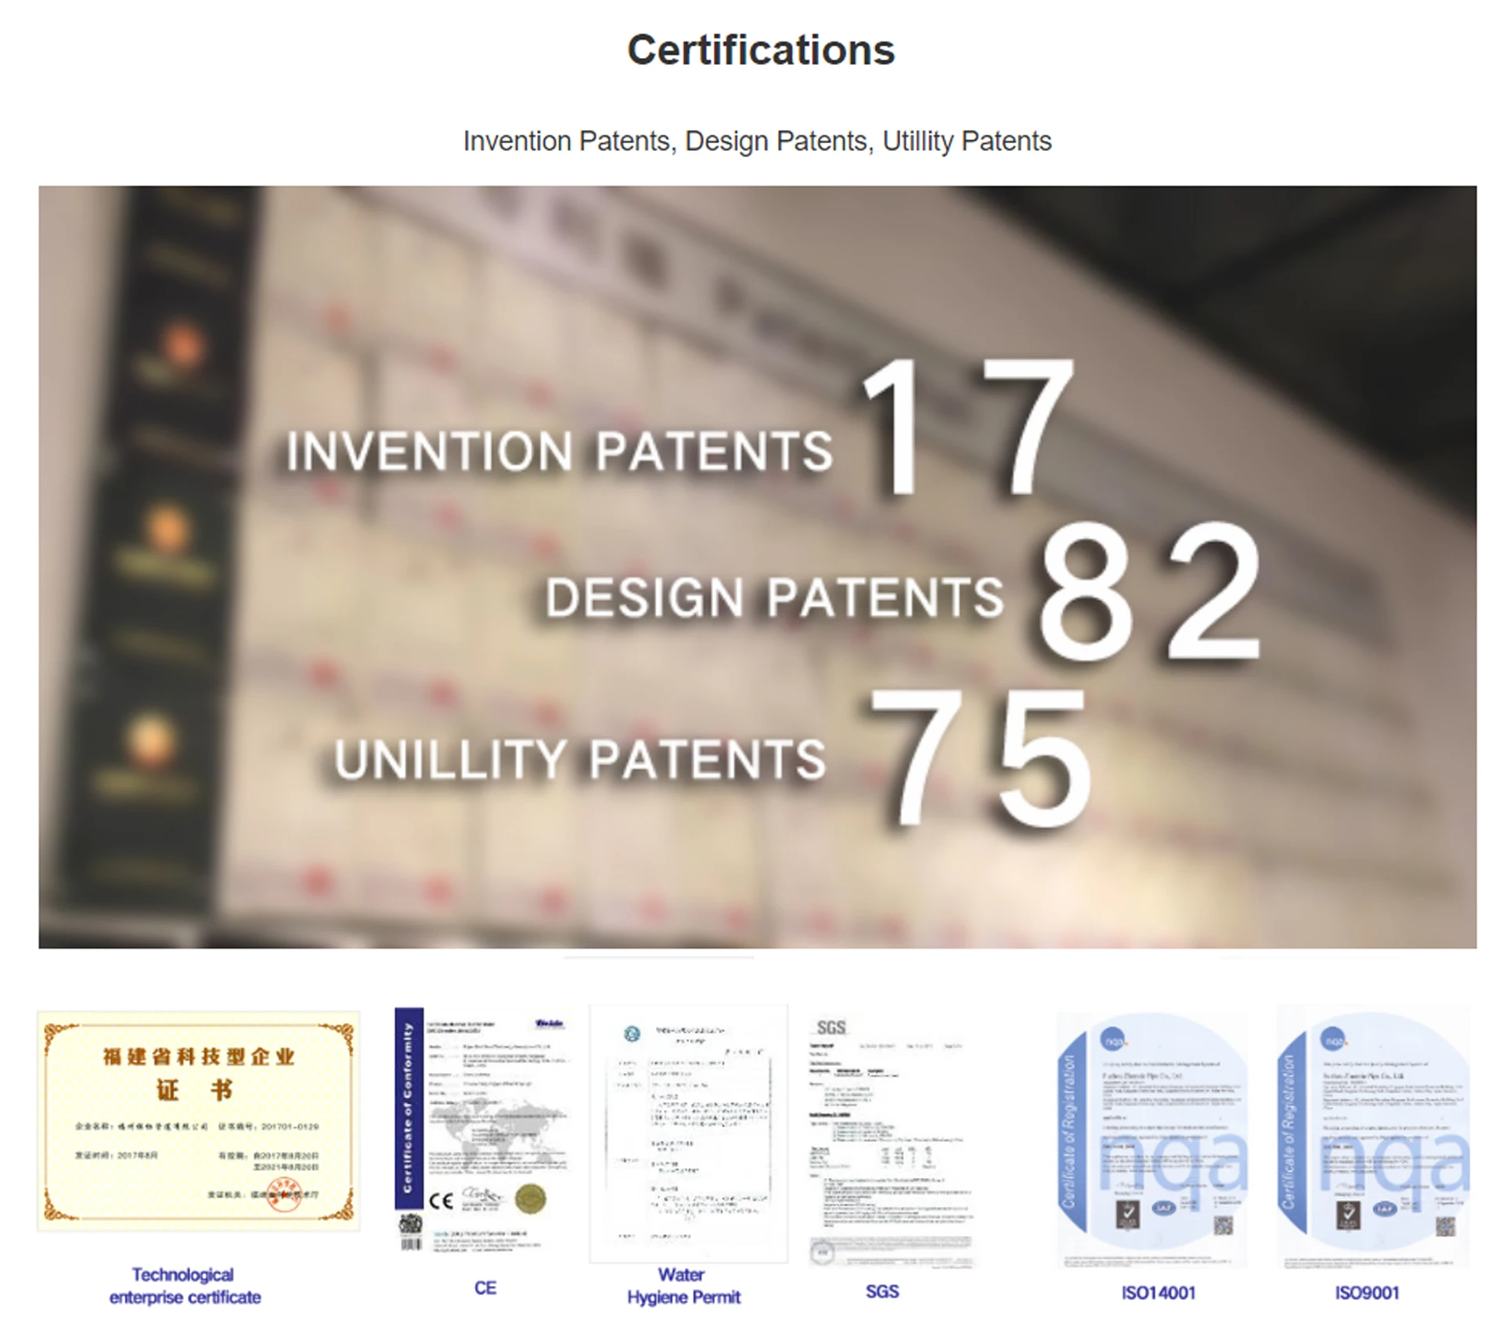Click the 'Water Hygiene Permit' caption
Image resolution: width=1503 pixels, height=1336 pixels.
click(x=683, y=1286)
